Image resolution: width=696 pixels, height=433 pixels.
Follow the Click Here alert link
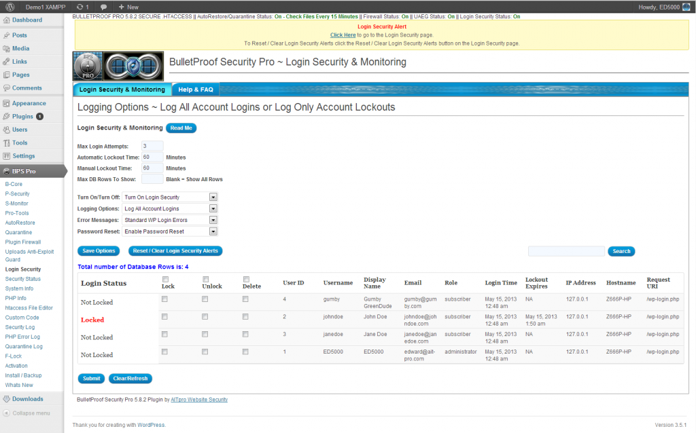click(x=343, y=35)
